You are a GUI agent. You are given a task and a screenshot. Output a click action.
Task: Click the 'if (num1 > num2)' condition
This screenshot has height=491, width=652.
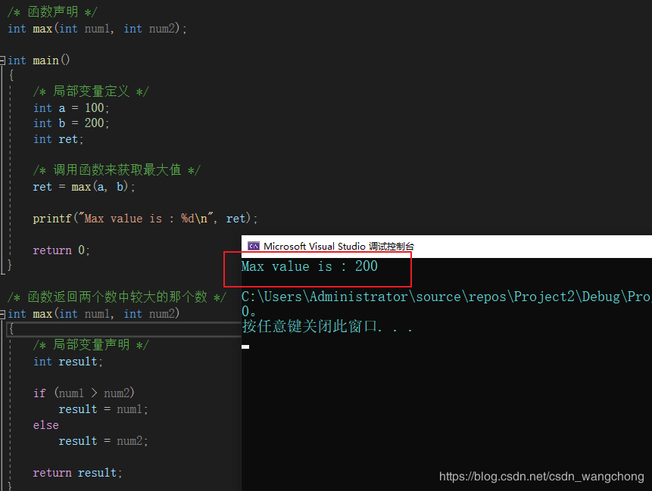tap(83, 393)
